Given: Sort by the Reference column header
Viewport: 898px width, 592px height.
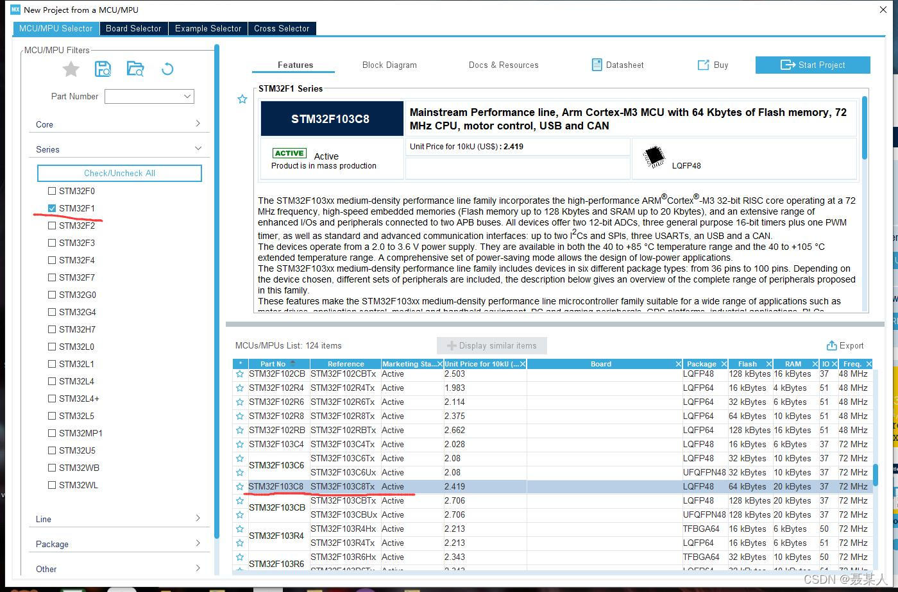Looking at the screenshot, I should (x=346, y=364).
